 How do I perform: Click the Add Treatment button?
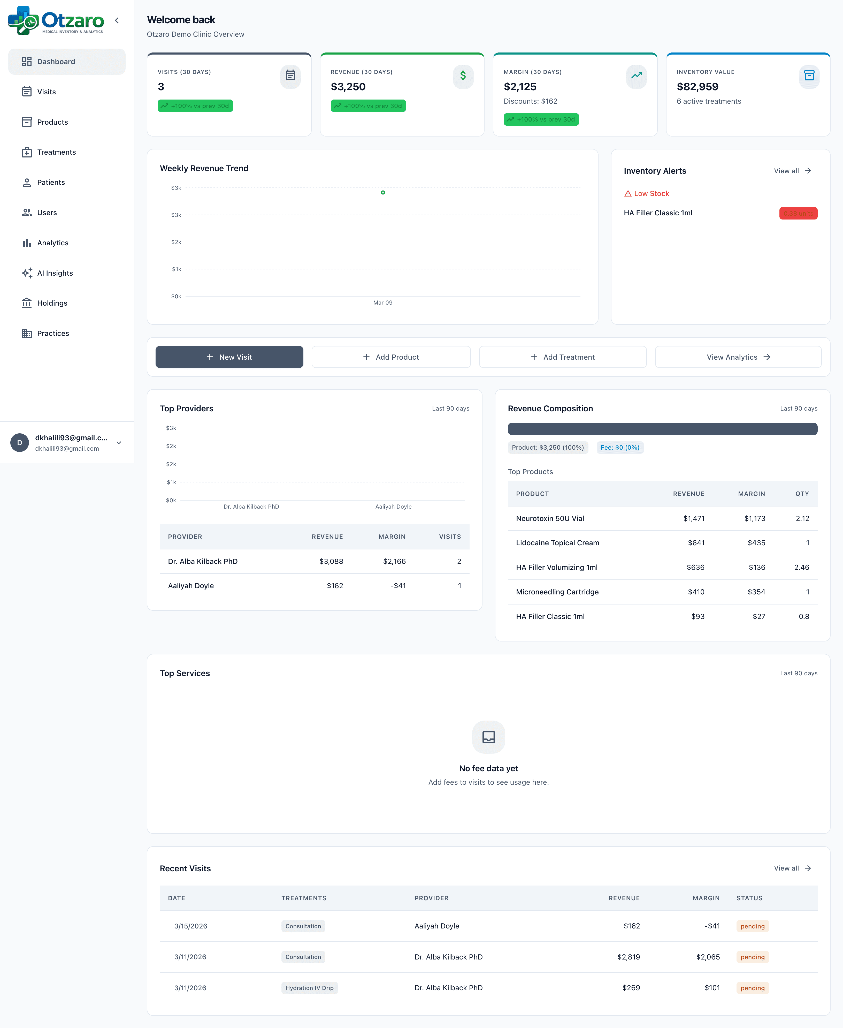562,357
